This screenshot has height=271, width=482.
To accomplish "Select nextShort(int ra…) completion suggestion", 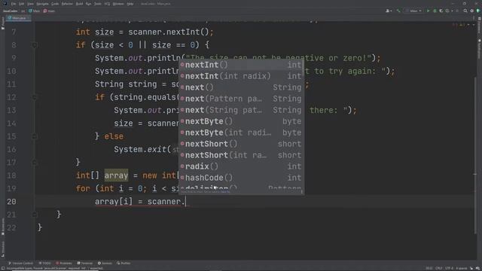I will (241, 155).
